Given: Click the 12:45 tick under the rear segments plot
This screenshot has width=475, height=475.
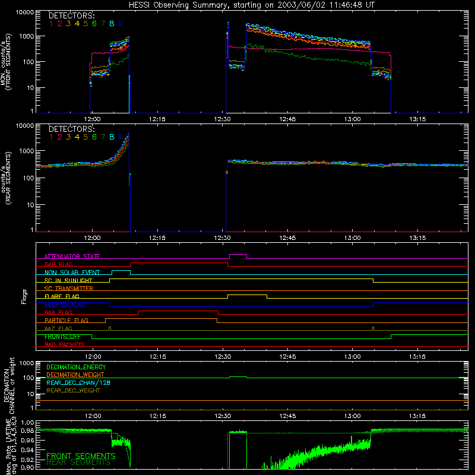Looking at the screenshot, I should (x=287, y=238).
